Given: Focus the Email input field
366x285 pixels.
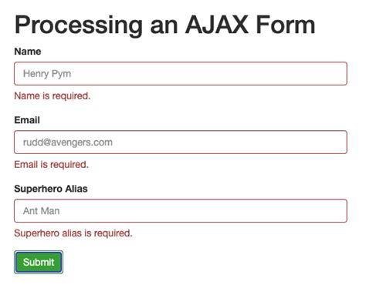Looking at the screenshot, I should pyautogui.click(x=181, y=142).
